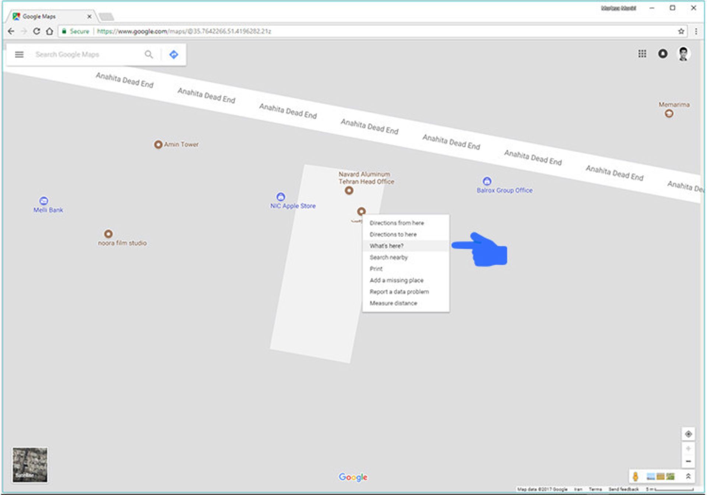Open the Terms link

pyautogui.click(x=595, y=489)
